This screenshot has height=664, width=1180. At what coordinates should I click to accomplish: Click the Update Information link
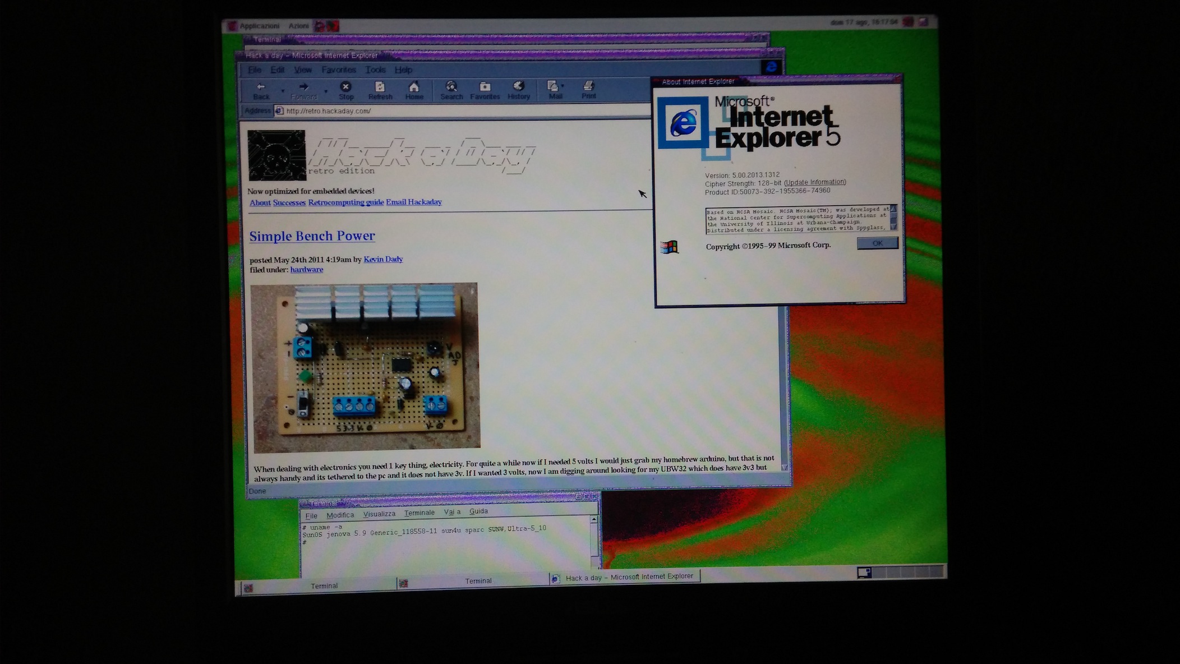815,182
